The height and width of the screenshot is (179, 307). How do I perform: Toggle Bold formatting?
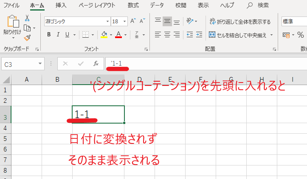click(49, 35)
